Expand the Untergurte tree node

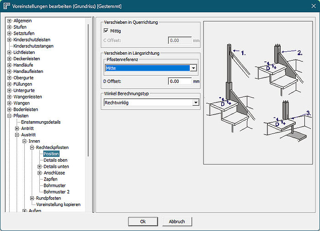(9, 91)
